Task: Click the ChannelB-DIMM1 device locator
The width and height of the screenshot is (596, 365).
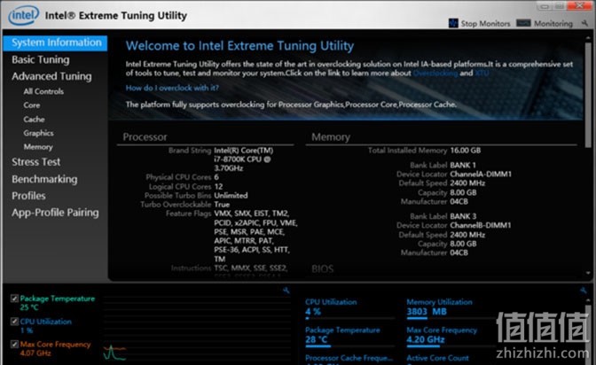Action: point(481,226)
